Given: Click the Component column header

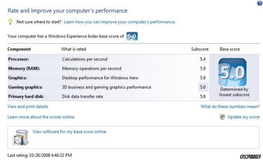Looking at the screenshot, I should pos(19,49).
